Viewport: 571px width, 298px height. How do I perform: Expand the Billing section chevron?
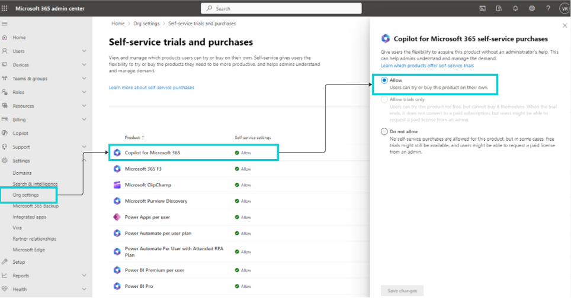click(84, 119)
